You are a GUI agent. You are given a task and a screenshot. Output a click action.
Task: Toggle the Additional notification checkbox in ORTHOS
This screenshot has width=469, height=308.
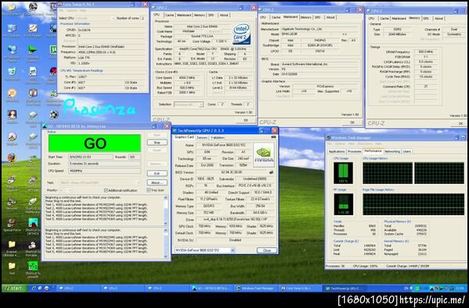pos(106,190)
